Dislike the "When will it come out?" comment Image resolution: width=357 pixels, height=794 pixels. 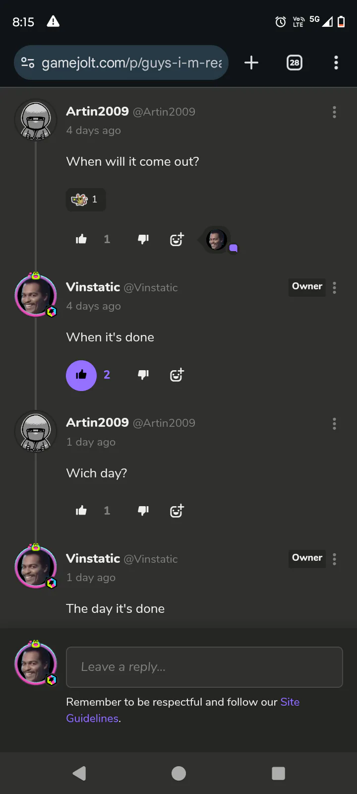click(143, 240)
